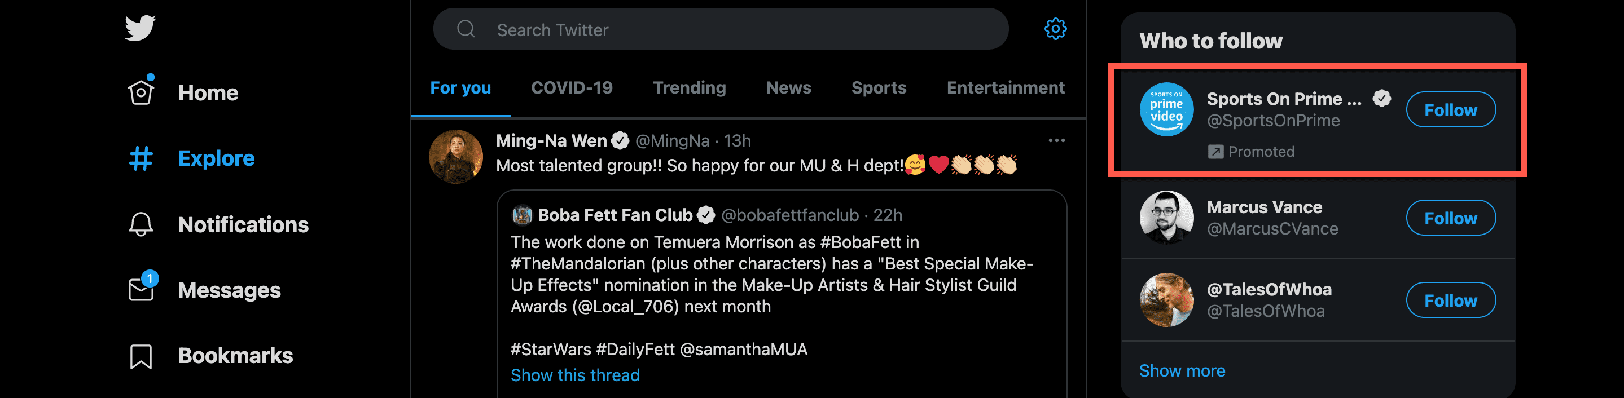
Task: Click the Twitter bird logo
Action: tap(140, 28)
